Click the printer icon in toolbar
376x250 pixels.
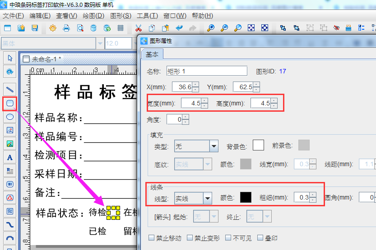pyautogui.click(x=66, y=28)
